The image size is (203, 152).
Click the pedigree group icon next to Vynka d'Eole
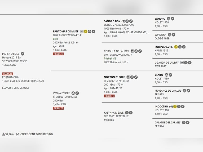[x=73, y=93]
